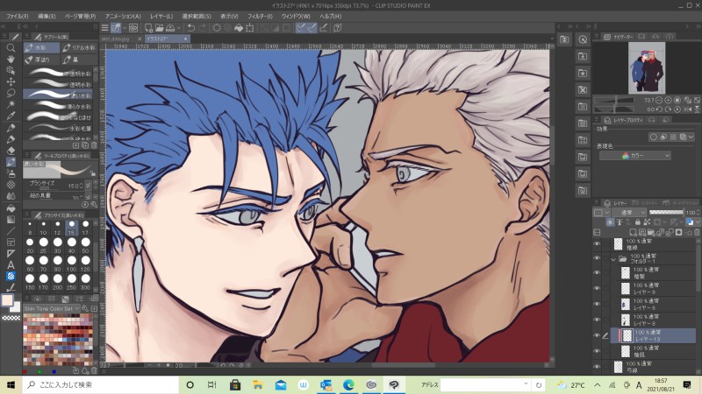The image size is (702, 394).
Task: Adjust layer opacity slider
Action: [666, 212]
